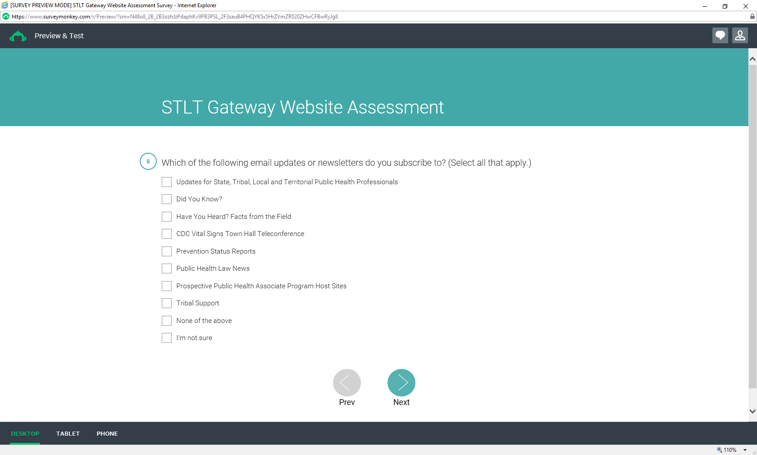Switch to the TABLET preview tab
The width and height of the screenshot is (757, 455).
click(68, 433)
